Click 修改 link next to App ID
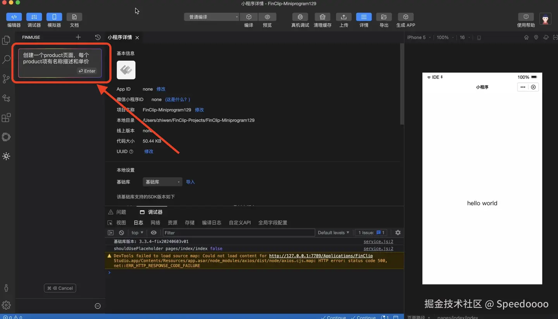 (x=161, y=89)
